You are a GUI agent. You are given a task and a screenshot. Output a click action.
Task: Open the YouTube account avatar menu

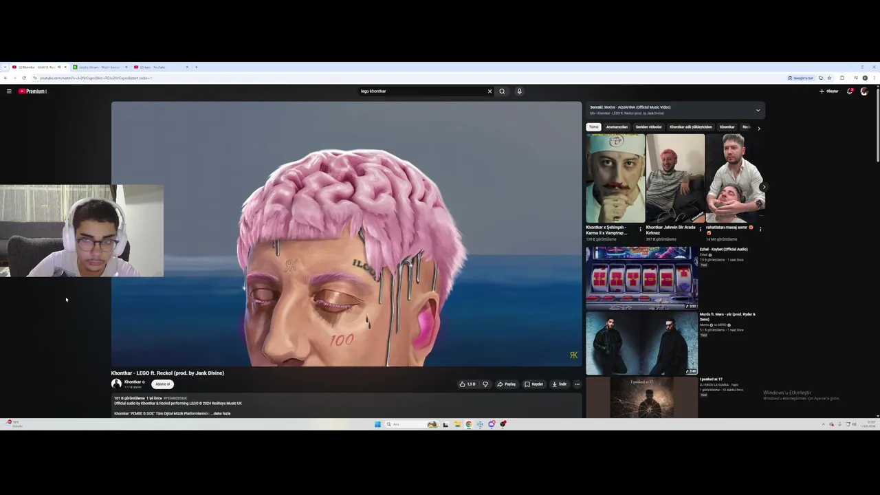pos(864,91)
